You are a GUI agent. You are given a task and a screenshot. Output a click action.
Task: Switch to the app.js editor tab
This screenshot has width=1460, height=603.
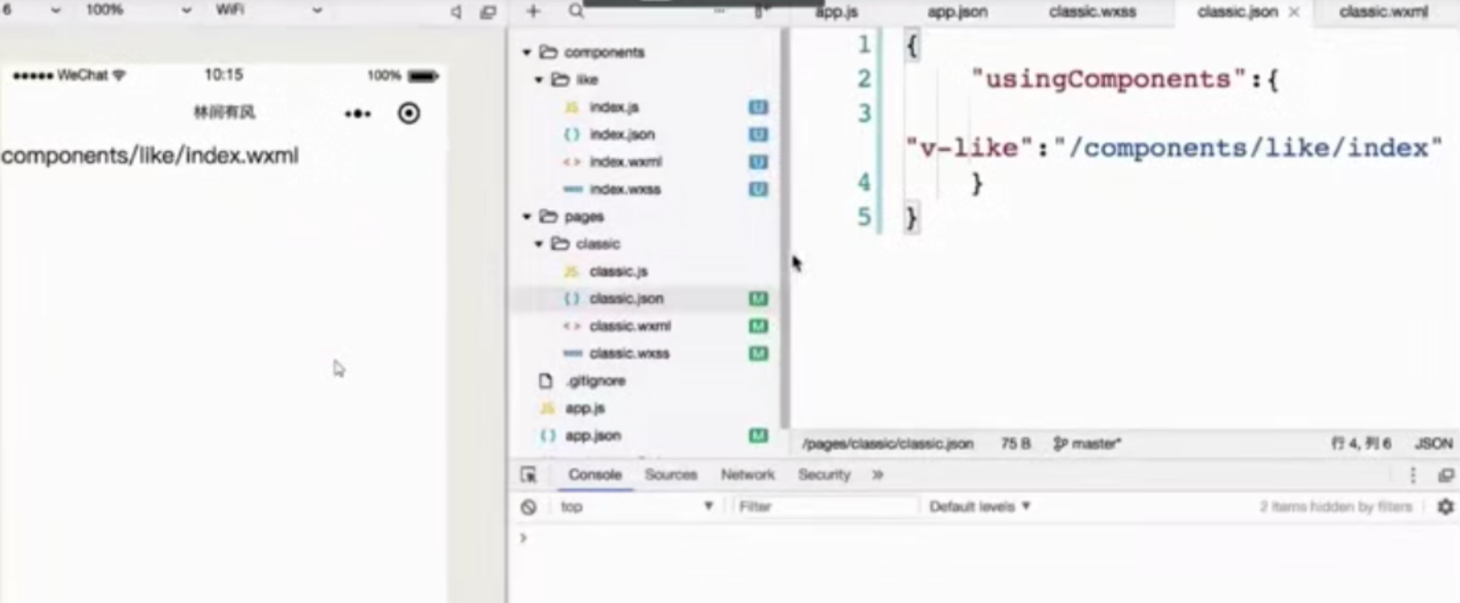[x=836, y=12]
